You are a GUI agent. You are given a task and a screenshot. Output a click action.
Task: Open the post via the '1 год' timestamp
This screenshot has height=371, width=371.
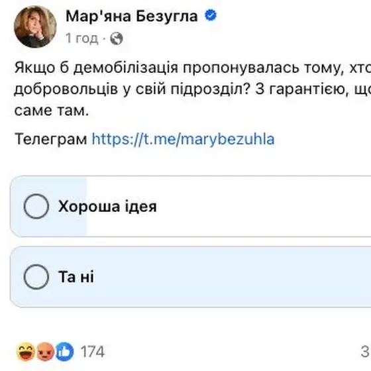[x=81, y=38]
